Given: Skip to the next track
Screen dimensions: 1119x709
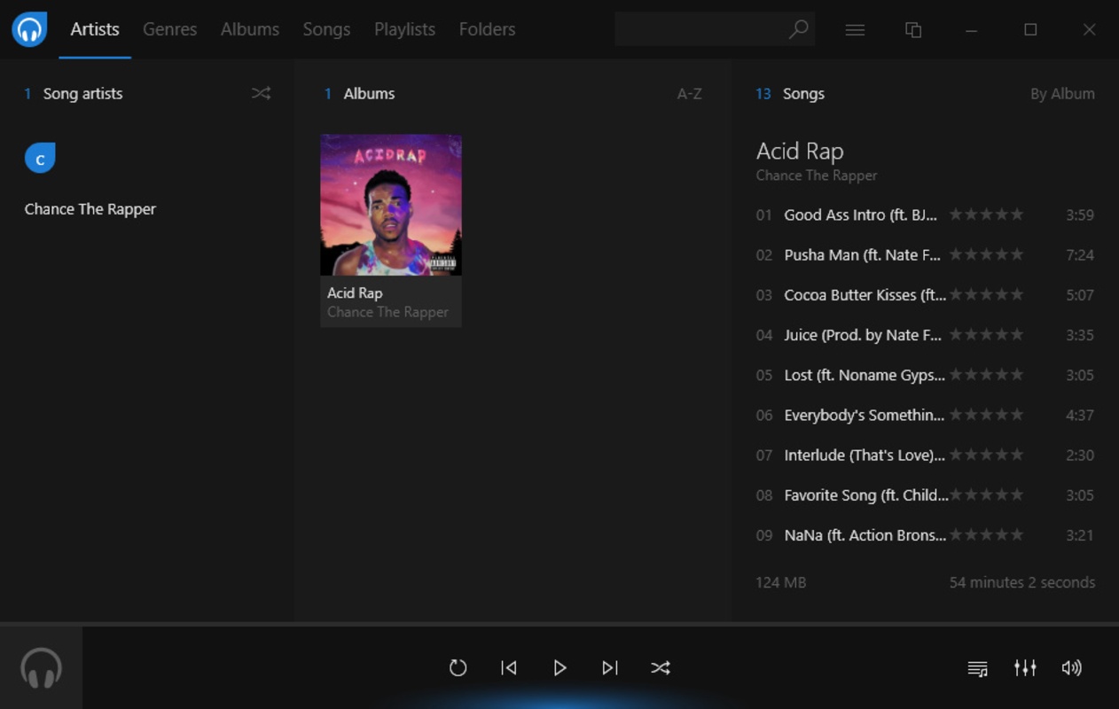Looking at the screenshot, I should coord(610,668).
